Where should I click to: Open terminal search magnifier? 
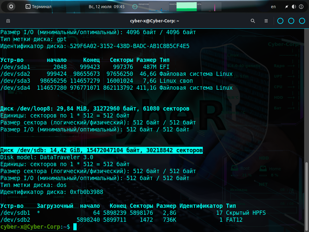253,21
